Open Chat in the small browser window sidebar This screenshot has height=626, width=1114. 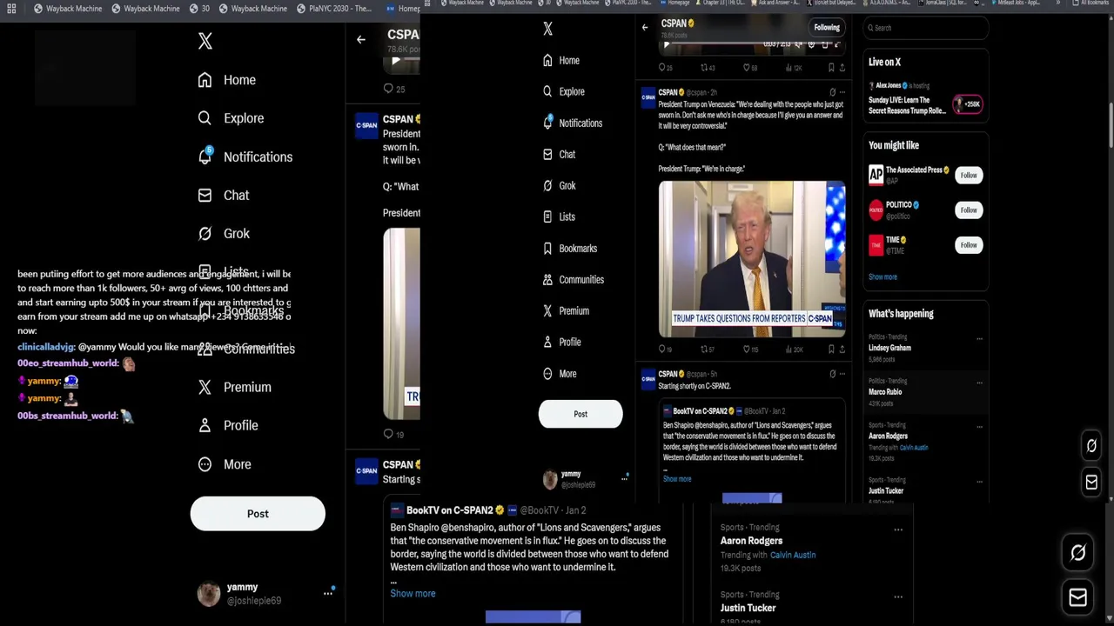pyautogui.click(x=559, y=154)
